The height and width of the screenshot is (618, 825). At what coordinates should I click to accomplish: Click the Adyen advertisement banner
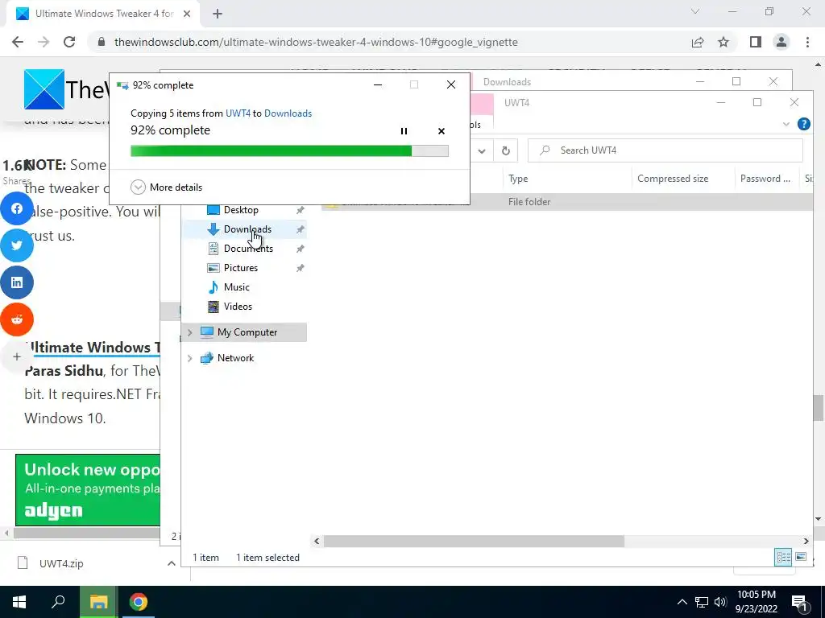[x=88, y=490]
